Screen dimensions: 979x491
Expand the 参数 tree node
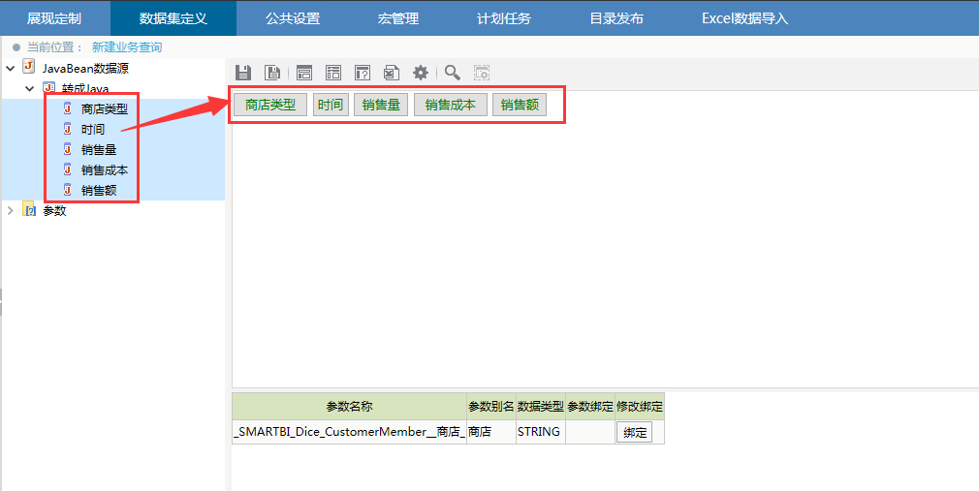(x=10, y=211)
